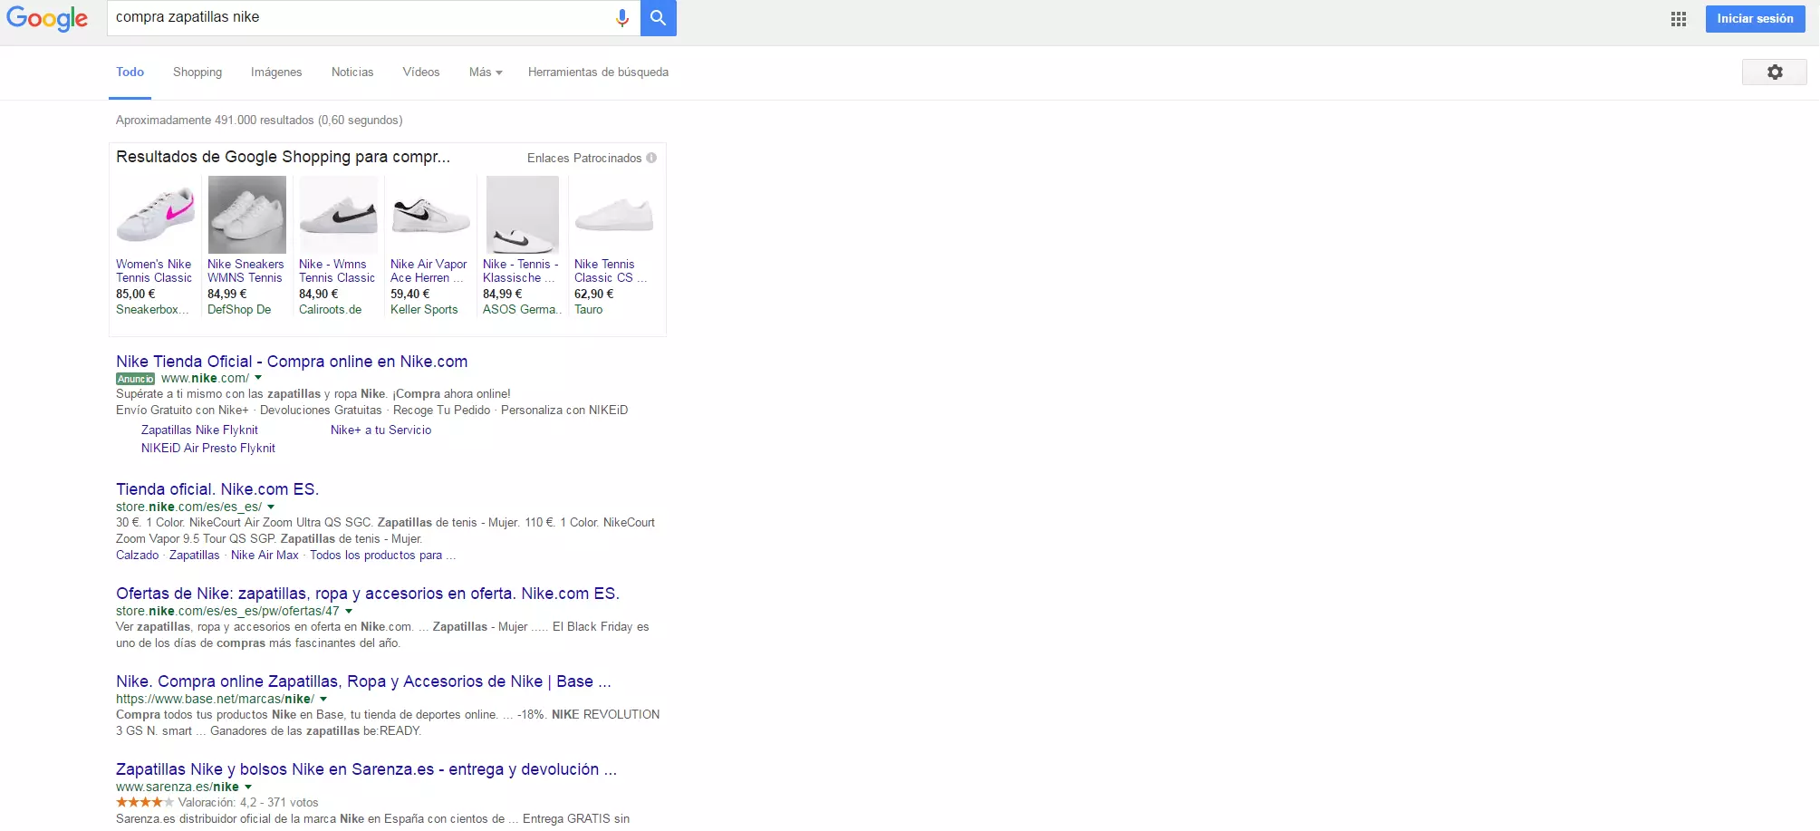Viewport: 1820px width, 831px height.
Task: Open 'Zapatillas Nike y bolsos Nike en Sarenza.es' result
Action: tap(366, 769)
